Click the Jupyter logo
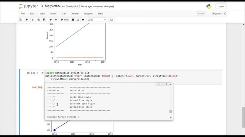The image size is (245, 137). tap(28, 6)
